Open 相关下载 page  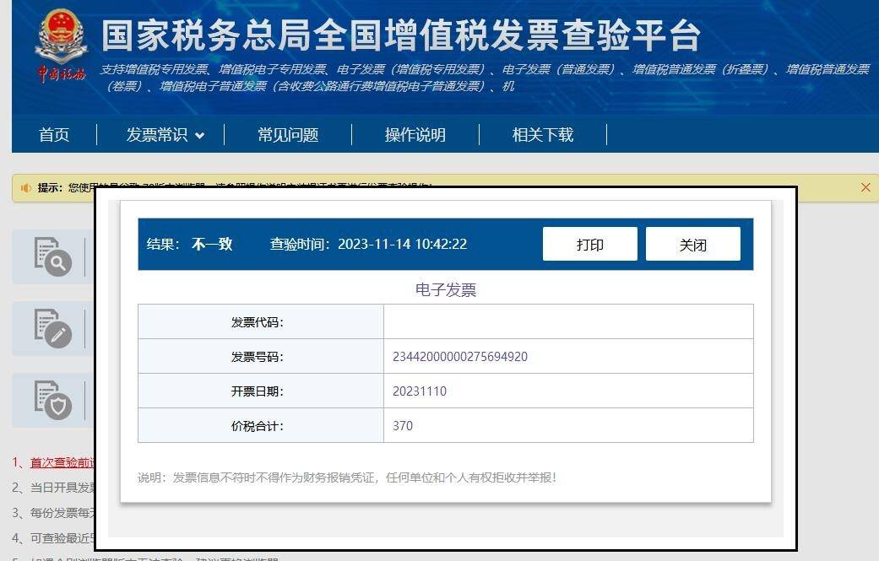543,135
